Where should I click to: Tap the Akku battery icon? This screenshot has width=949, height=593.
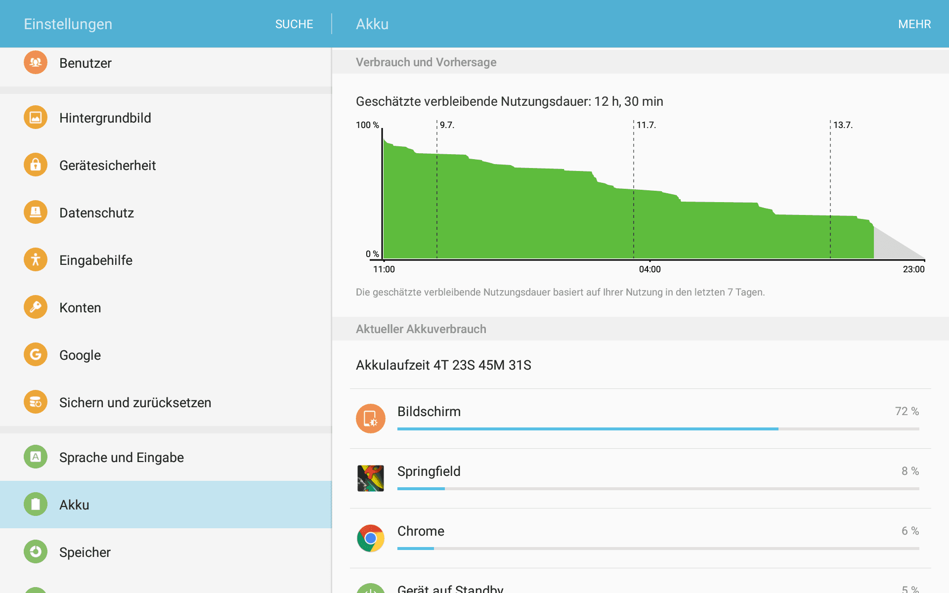coord(36,505)
